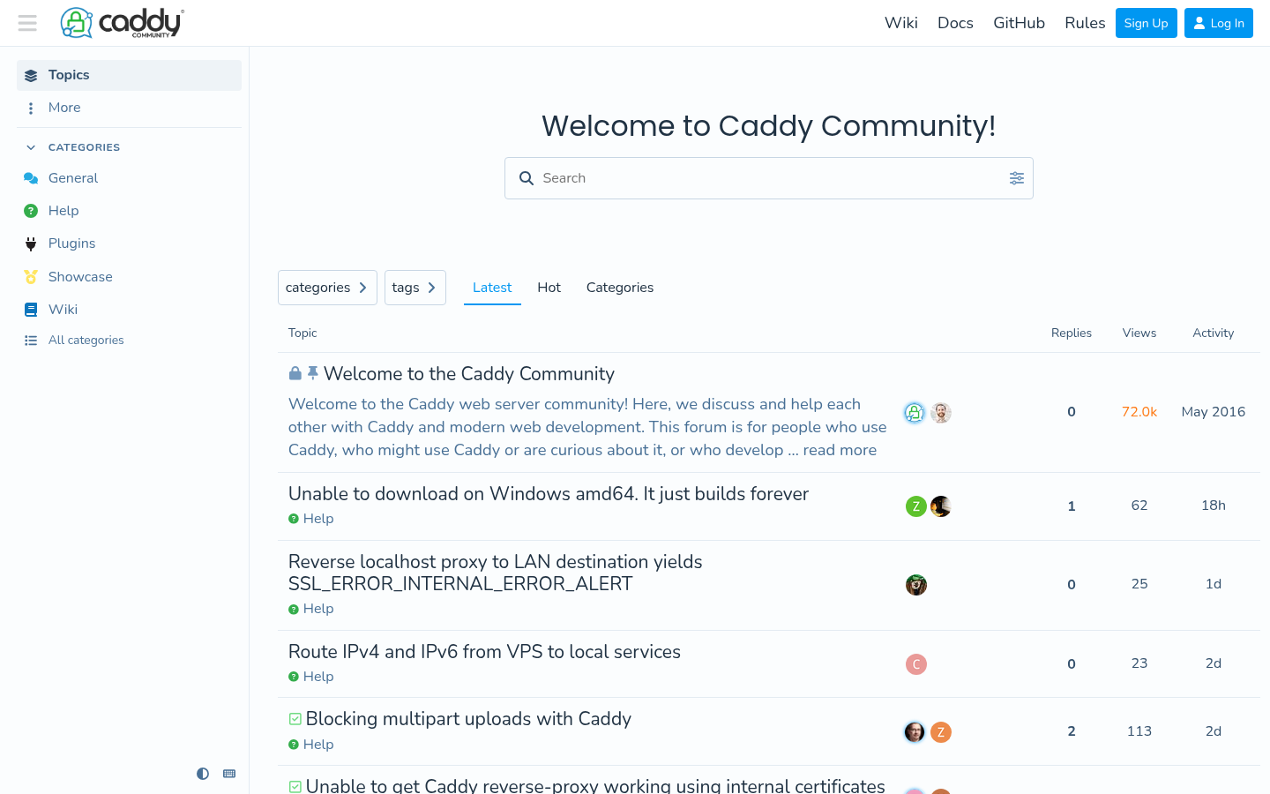This screenshot has height=794, width=1270.
Task: Open 'Route IPv4 and IPv6 from VPS' topic
Action: point(484,652)
